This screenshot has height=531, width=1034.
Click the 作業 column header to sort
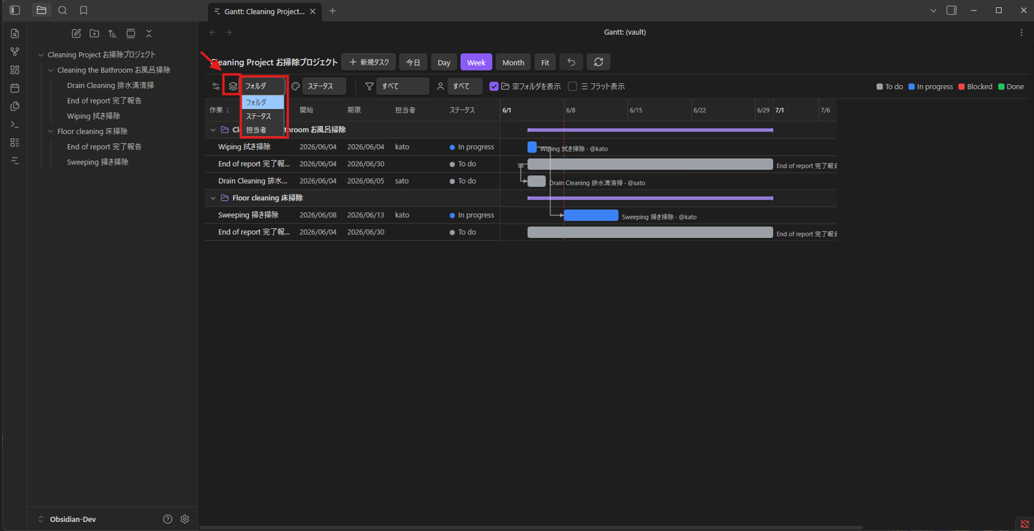[x=220, y=110]
